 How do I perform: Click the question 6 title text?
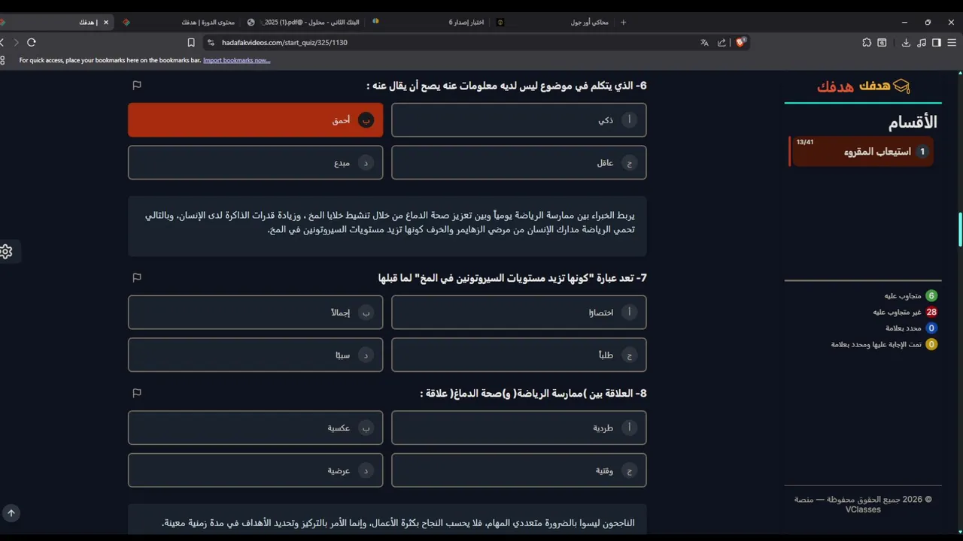coord(506,86)
